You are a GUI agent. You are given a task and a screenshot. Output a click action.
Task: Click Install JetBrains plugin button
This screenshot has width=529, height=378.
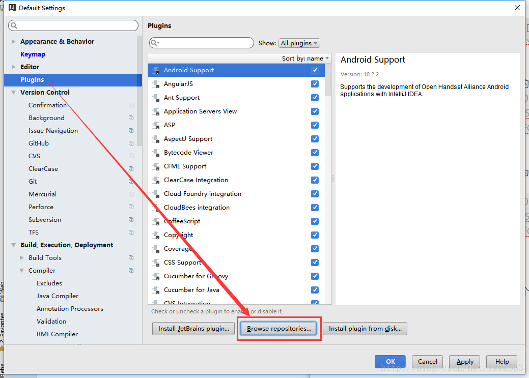coord(193,329)
